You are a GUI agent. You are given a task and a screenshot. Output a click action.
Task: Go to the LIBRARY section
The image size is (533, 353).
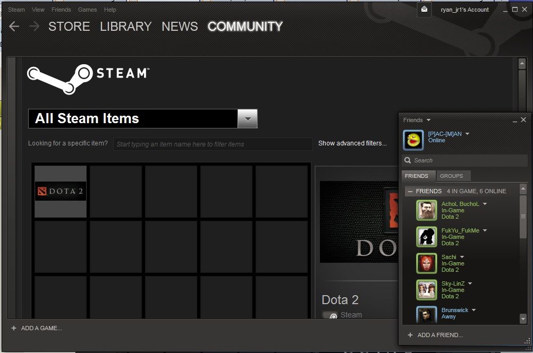point(126,27)
